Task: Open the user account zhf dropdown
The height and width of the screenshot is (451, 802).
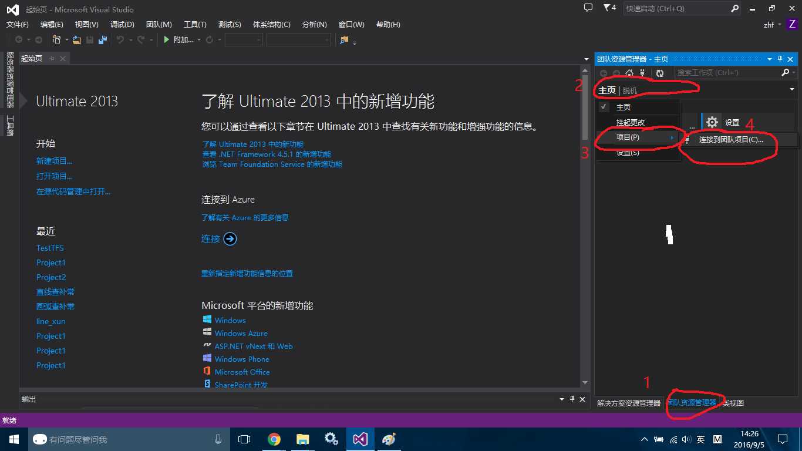Action: (x=780, y=25)
